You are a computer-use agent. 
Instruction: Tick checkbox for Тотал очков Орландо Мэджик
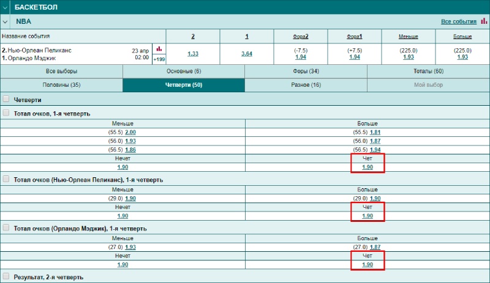coord(6,228)
